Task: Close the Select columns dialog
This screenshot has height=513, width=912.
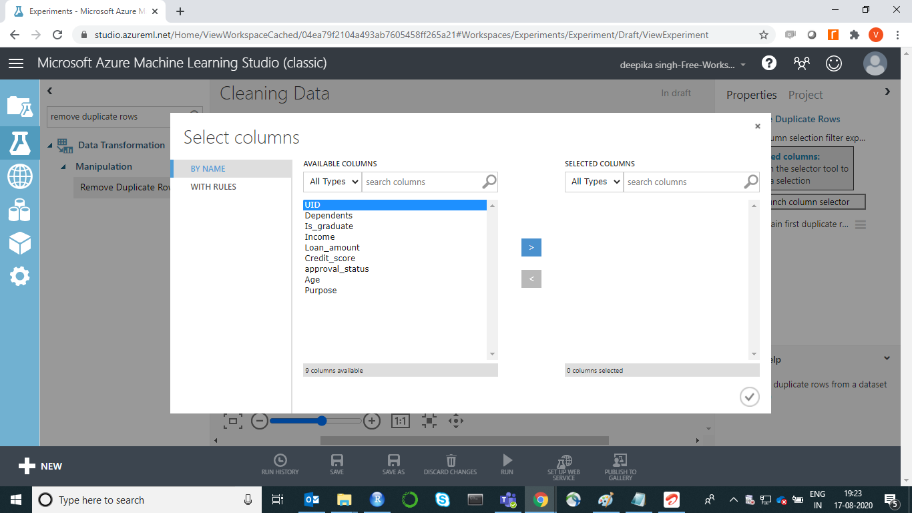Action: coord(757,126)
